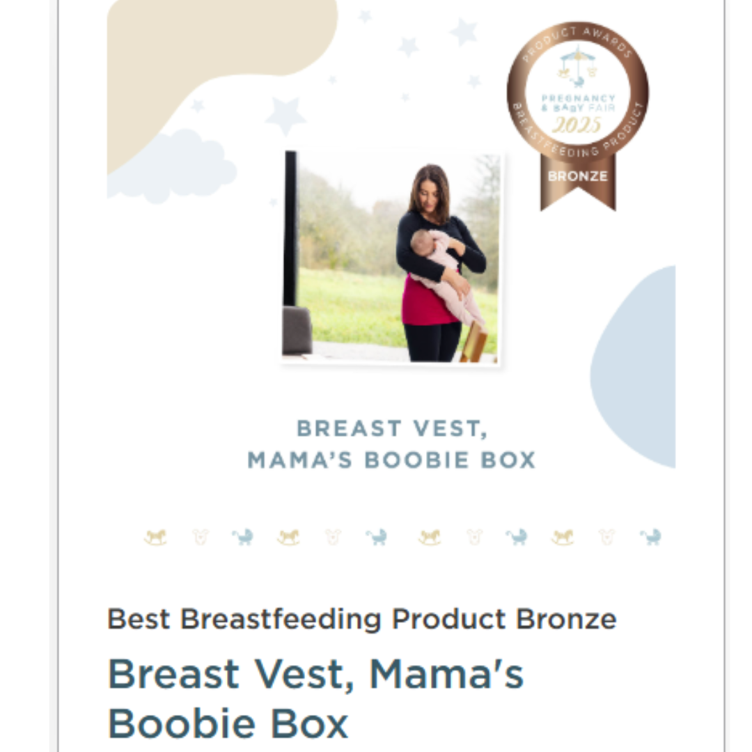This screenshot has width=752, height=752.
Task: Click the leftmost teddy bear icon
Action: tap(201, 537)
